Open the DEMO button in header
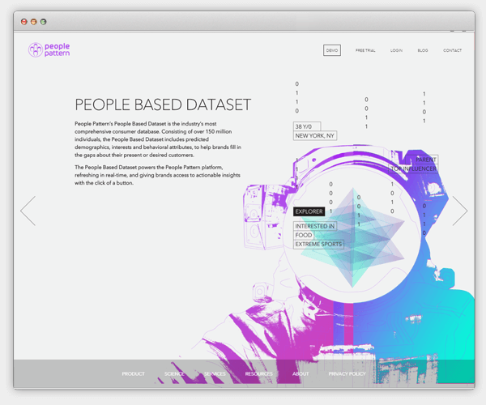This screenshot has width=486, height=405. click(332, 50)
